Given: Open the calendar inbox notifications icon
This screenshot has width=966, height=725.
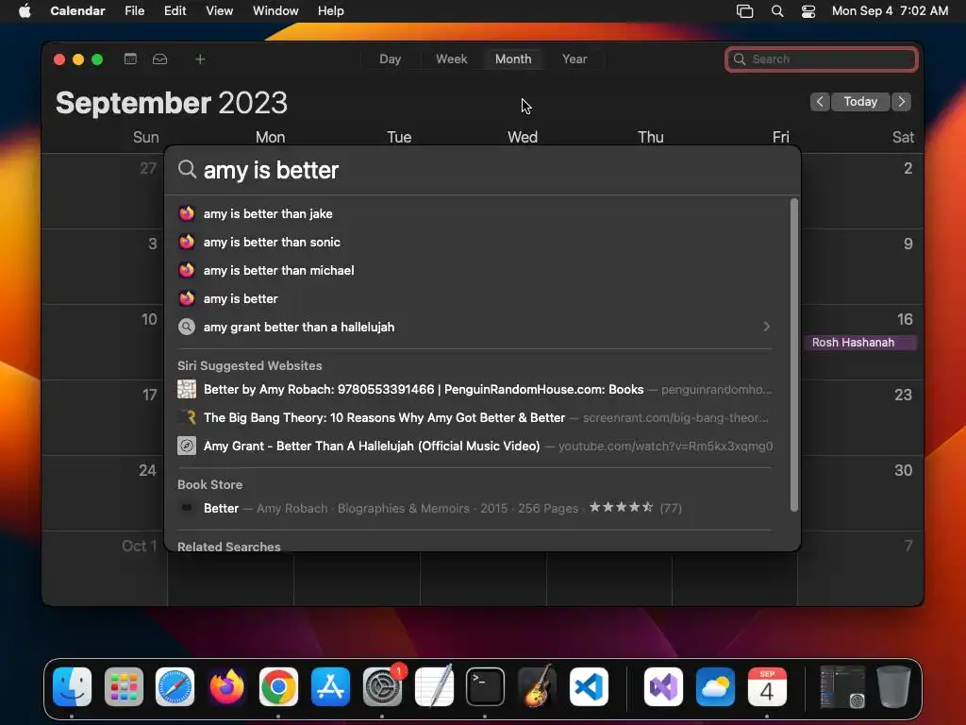Looking at the screenshot, I should pos(159,59).
